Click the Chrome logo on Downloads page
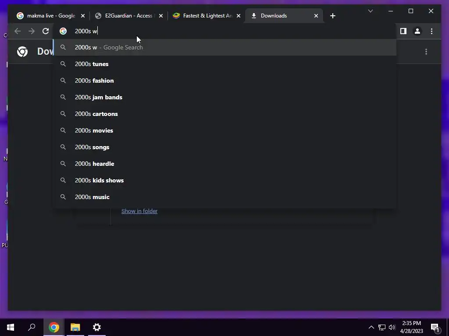The height and width of the screenshot is (336, 449). [22, 52]
